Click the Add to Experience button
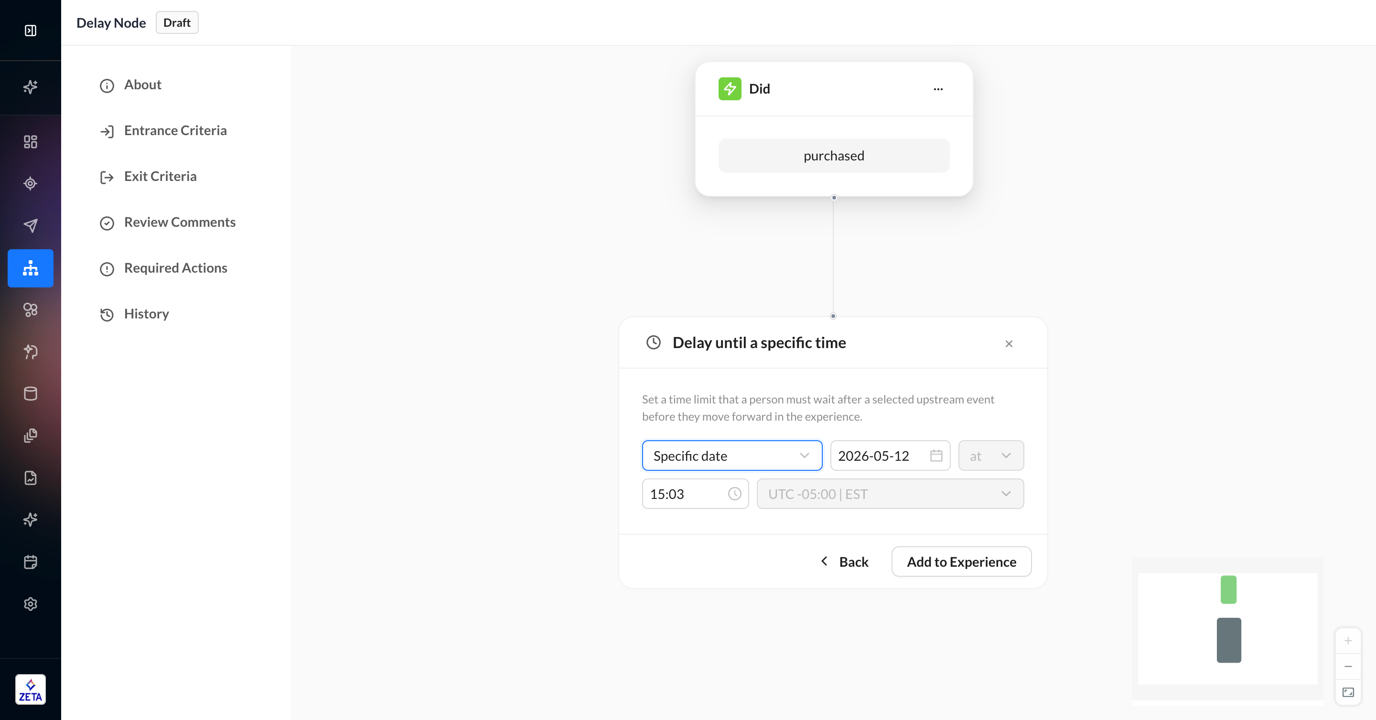 click(x=961, y=561)
